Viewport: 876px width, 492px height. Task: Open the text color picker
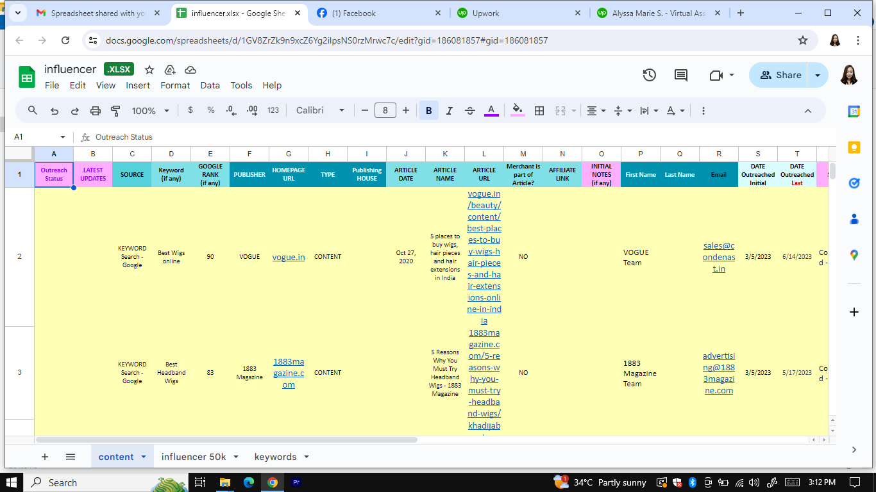(491, 111)
